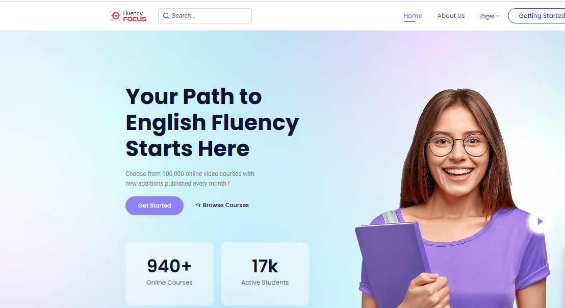Click the Your Path to English Fluency headline
The height and width of the screenshot is (308, 565).
pyautogui.click(x=212, y=122)
